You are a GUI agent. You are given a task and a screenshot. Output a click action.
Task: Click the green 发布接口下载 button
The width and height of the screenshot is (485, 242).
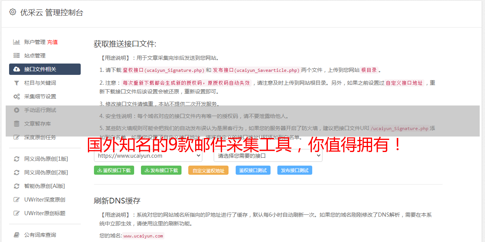161,170
